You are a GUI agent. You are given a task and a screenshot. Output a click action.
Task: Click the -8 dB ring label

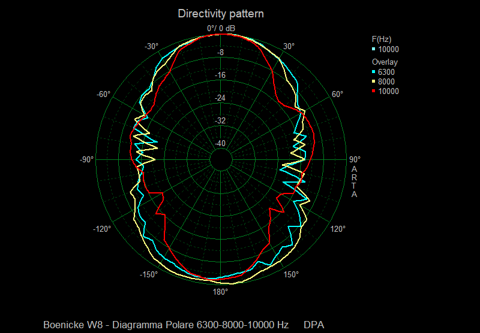click(220, 53)
